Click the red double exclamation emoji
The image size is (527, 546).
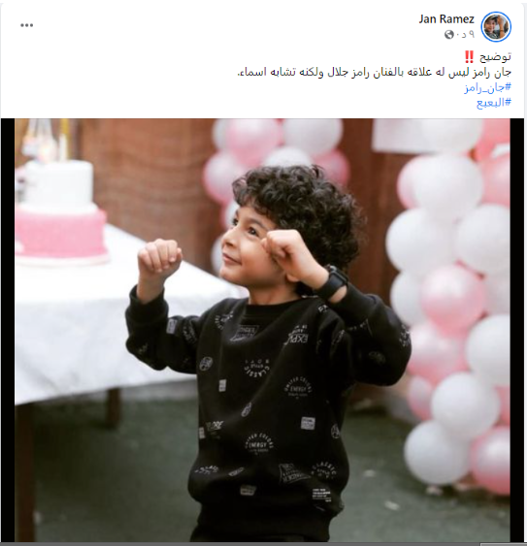point(469,57)
